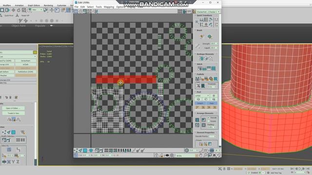Toggle Select by Element in Edit UVWs bottom bar
Image resolution: width=312 pixels, height=175 pixels.
(91, 150)
